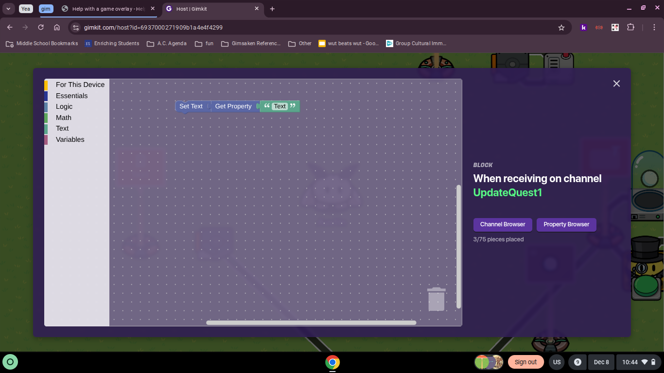
Task: Bookmark this page with the star icon
Action: tap(561, 28)
